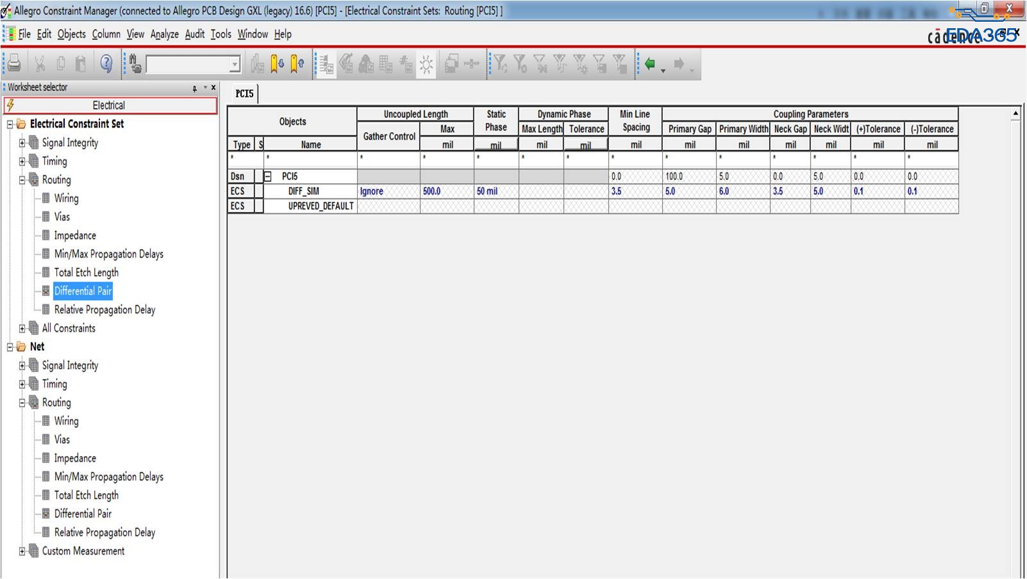1027x579 pixels.
Task: Click the Cut scissors icon
Action: tap(40, 63)
